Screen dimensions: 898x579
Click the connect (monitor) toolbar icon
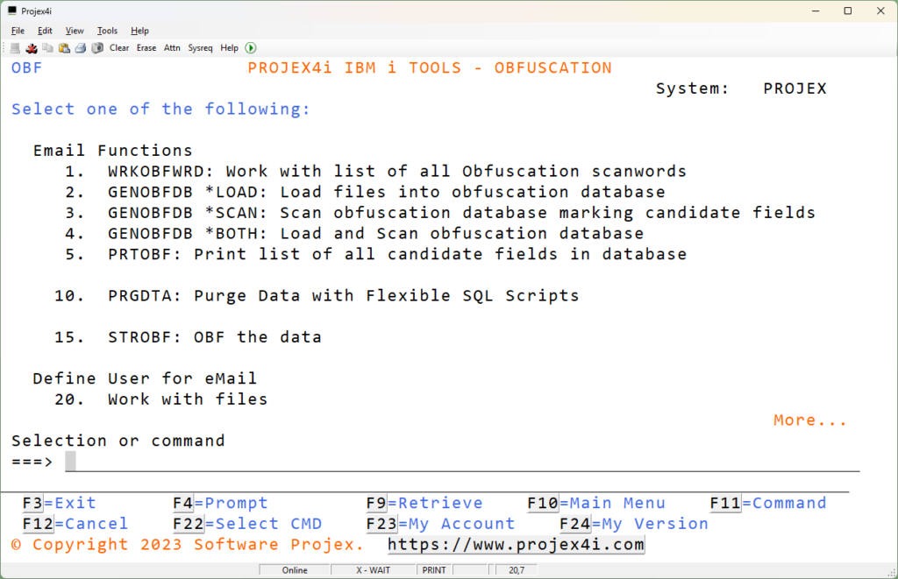pos(15,48)
